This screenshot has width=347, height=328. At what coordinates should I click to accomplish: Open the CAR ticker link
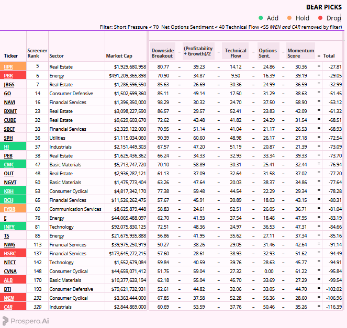(x=8, y=307)
